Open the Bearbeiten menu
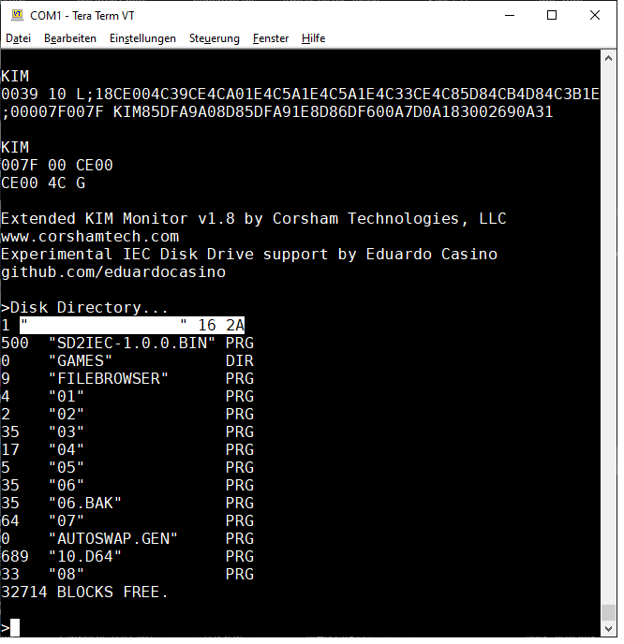 click(70, 38)
